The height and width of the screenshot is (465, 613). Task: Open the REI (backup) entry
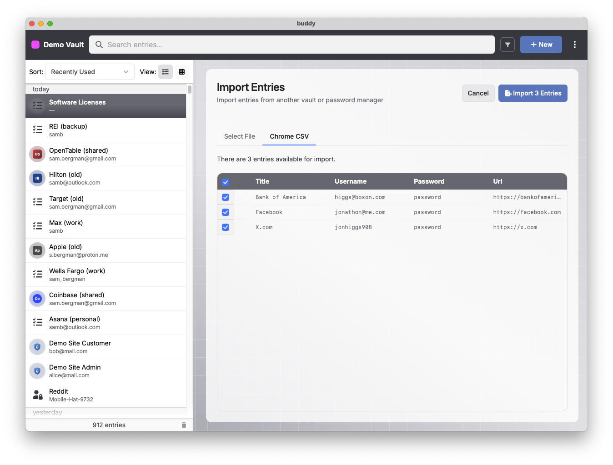pyautogui.click(x=106, y=130)
